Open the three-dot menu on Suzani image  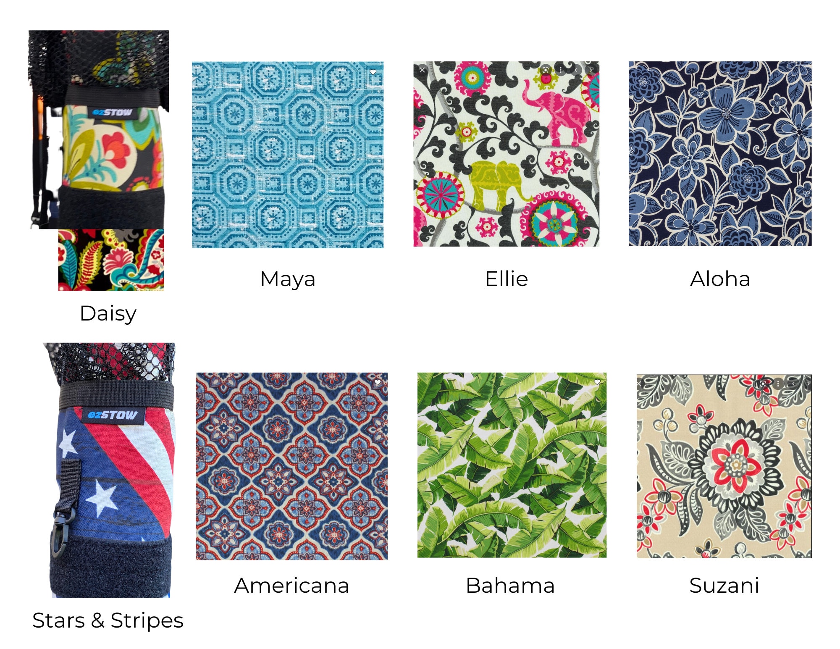(778, 384)
